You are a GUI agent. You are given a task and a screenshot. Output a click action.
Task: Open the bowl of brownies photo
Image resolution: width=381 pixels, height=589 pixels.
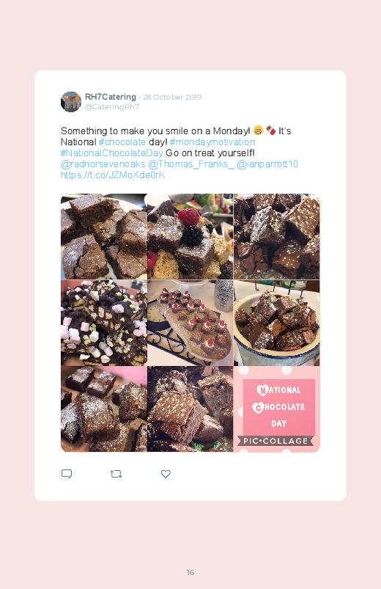pyautogui.click(x=277, y=323)
